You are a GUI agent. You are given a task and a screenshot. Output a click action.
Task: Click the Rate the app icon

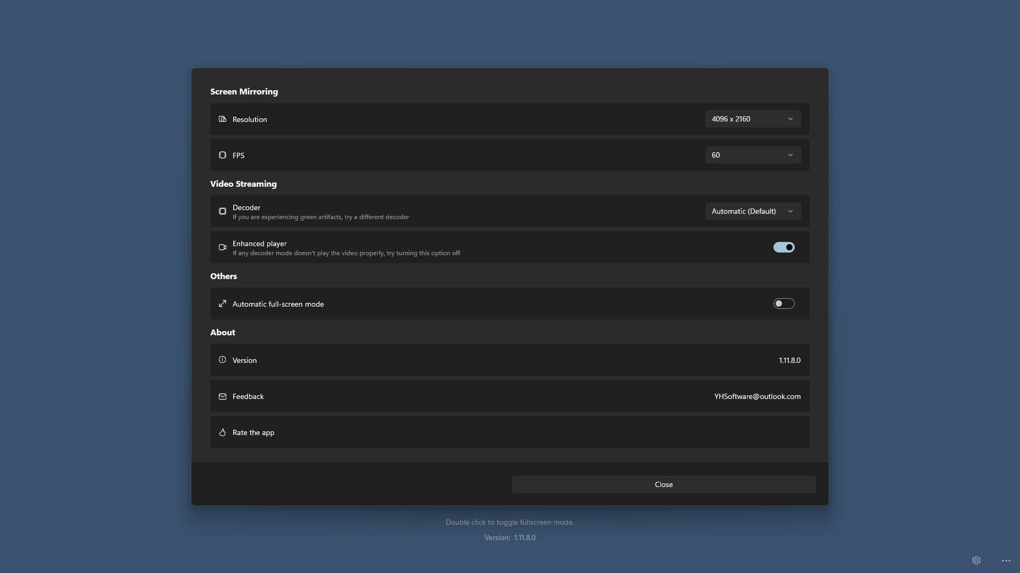(x=223, y=432)
